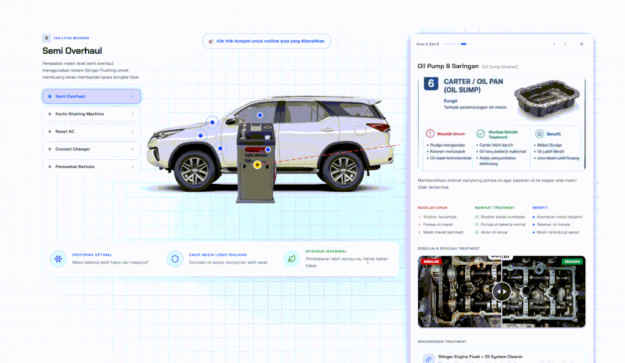The image size is (625, 363).
Task: Click the "Area 6 dari 6" counter text
Action: pos(427,44)
